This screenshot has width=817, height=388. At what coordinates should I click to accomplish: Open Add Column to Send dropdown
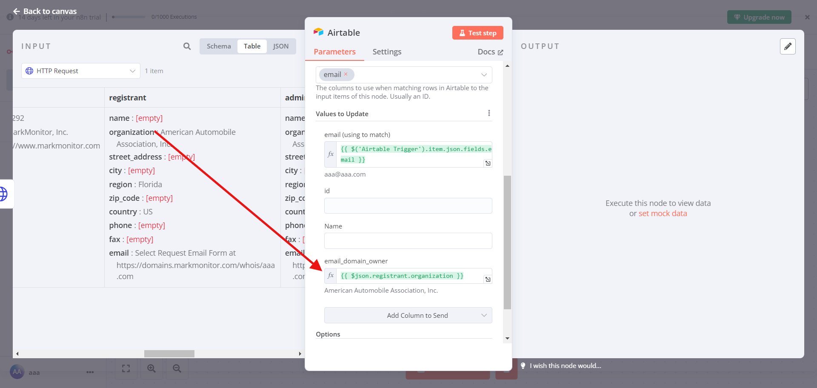click(x=408, y=315)
